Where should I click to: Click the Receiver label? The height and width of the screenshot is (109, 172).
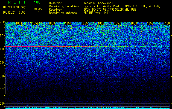[56, 10]
